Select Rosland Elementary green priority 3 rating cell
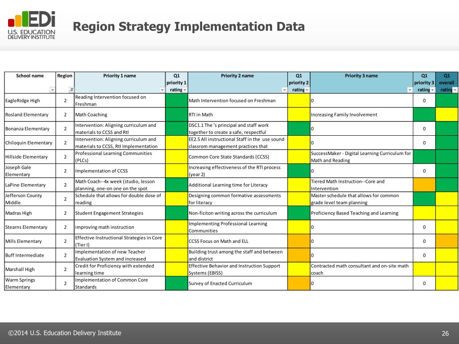This screenshot has width=459, height=344. click(424, 114)
